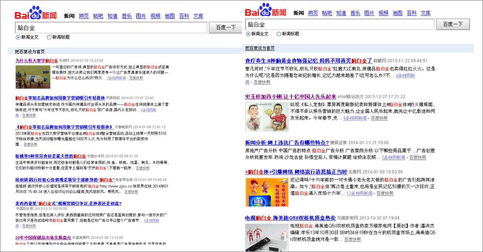Viewport: 483px width, 252px height.
Task: Open 文库 tab on right page
Action: (x=426, y=13)
